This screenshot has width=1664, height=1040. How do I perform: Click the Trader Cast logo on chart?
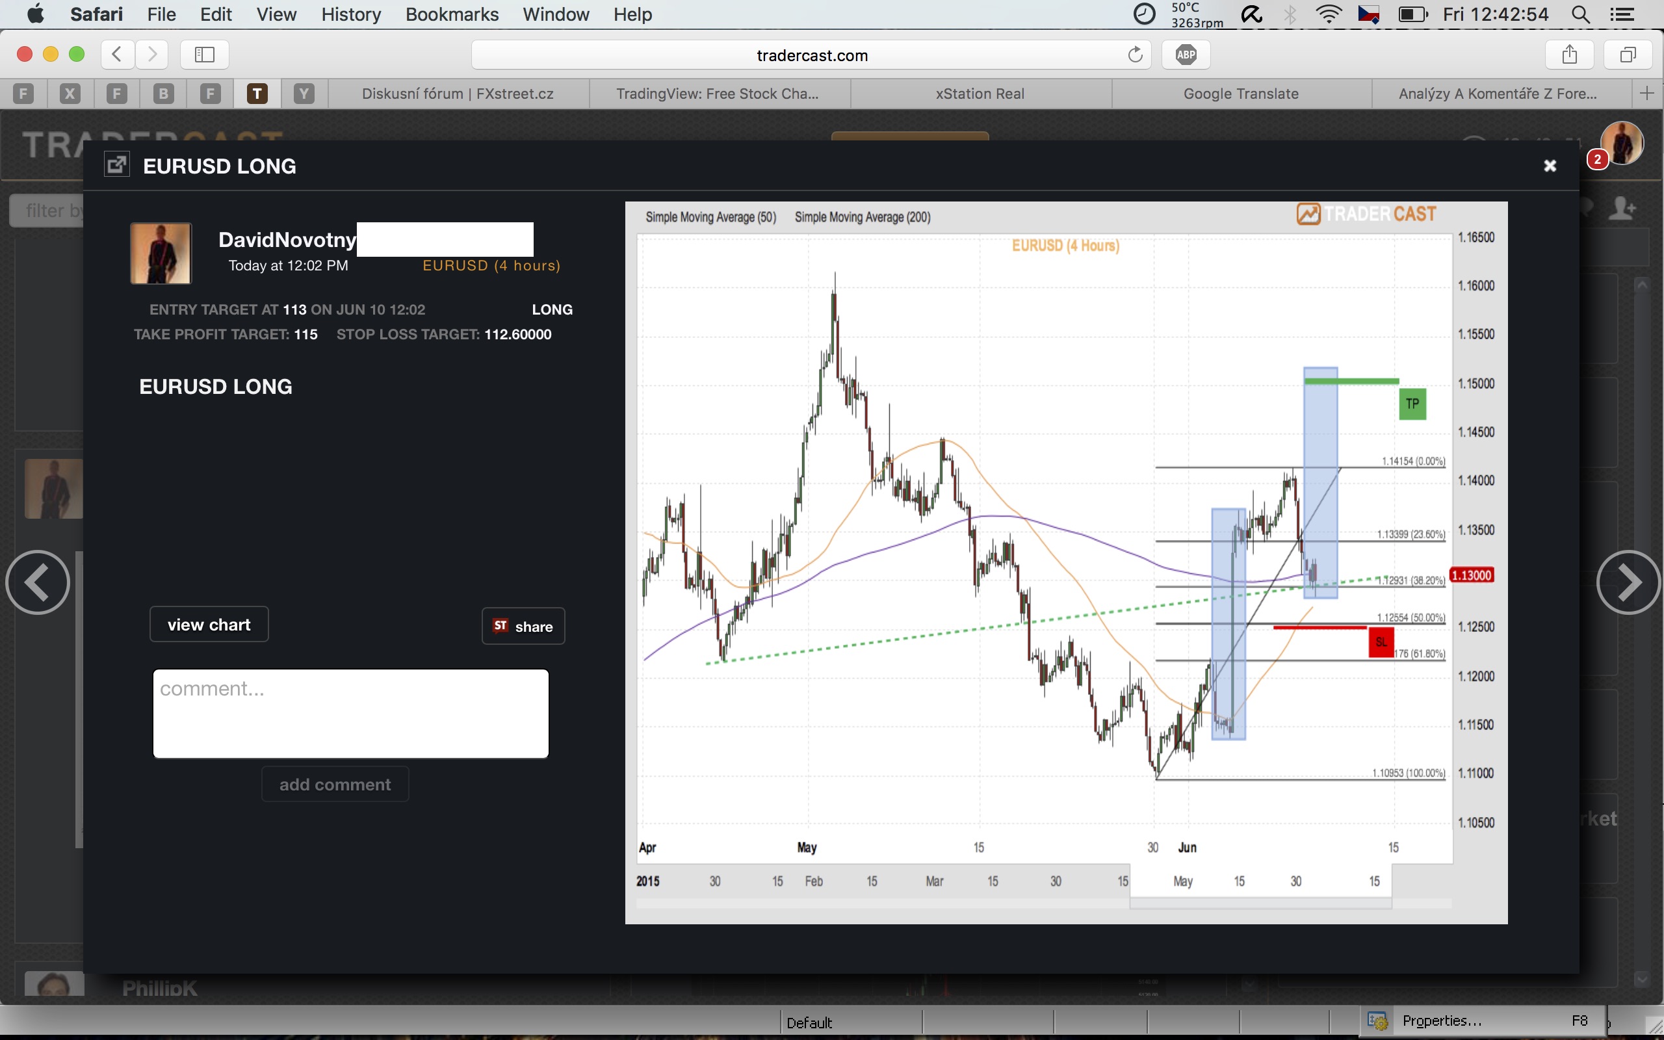(1366, 214)
